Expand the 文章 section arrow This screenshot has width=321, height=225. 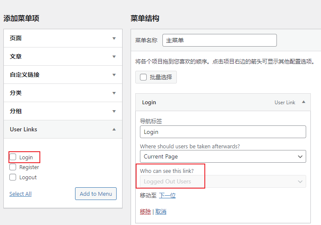114,56
